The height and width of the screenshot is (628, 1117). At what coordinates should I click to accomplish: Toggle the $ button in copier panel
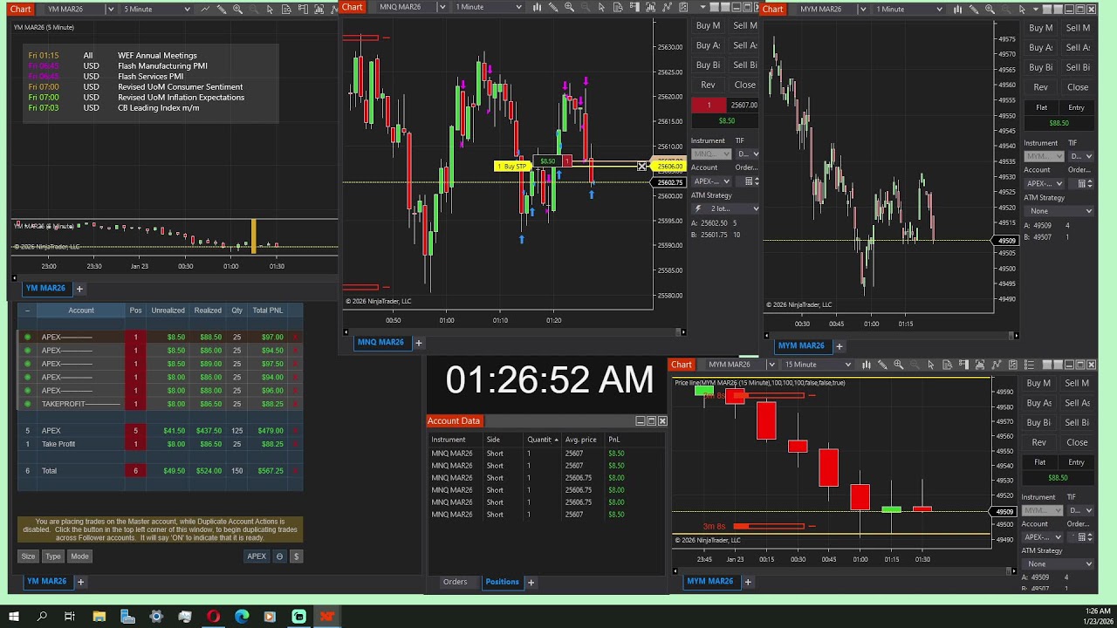296,556
